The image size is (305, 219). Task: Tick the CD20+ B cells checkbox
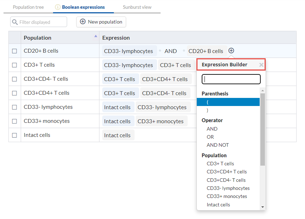(14, 51)
